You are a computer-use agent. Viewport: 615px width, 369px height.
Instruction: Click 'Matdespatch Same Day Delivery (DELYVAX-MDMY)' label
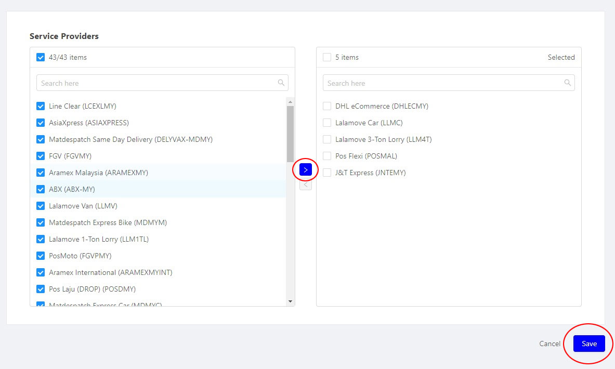[x=130, y=140]
